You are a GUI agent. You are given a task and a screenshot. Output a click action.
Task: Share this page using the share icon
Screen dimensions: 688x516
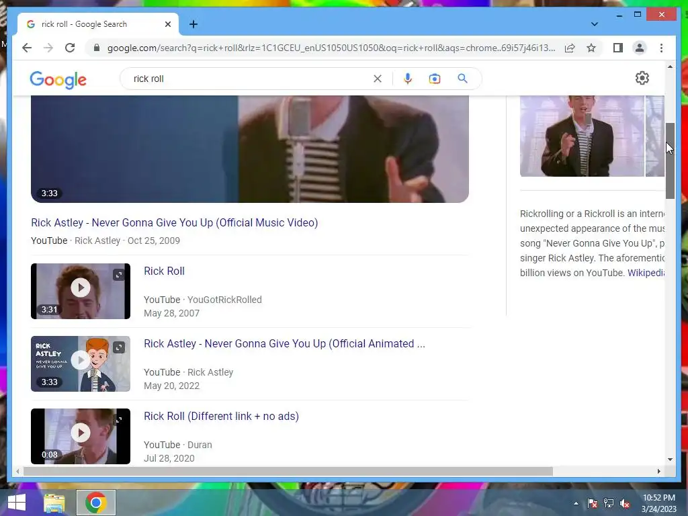tap(570, 48)
